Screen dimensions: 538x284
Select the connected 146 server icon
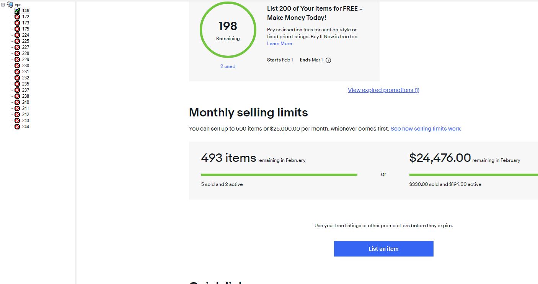tap(17, 11)
